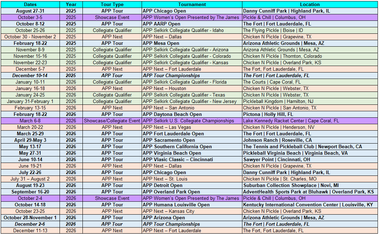The width and height of the screenshot is (379, 234).
Task: Click the Dates column header
Action: pos(30,4)
